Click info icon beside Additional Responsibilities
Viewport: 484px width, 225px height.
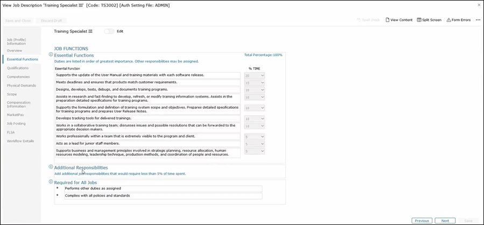(x=51, y=167)
